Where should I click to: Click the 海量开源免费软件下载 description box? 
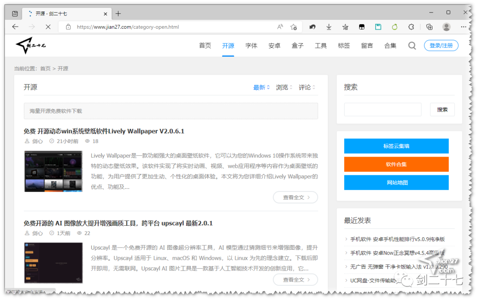point(171,111)
